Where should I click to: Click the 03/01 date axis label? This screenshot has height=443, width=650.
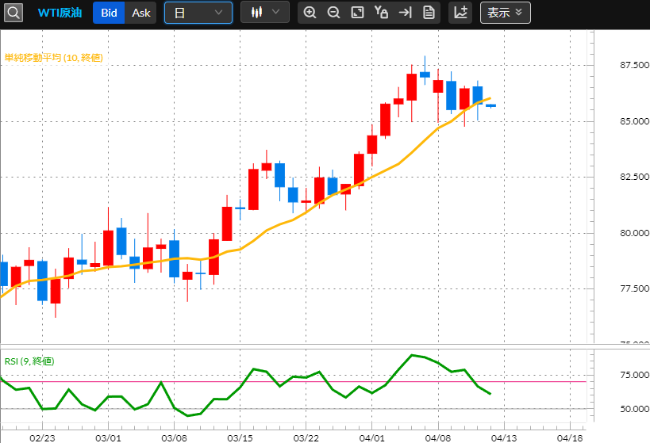108,438
